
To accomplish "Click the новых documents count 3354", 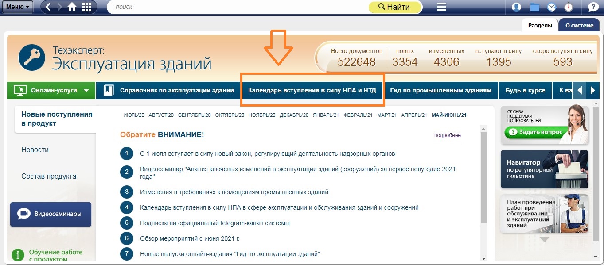I will pos(405,61).
